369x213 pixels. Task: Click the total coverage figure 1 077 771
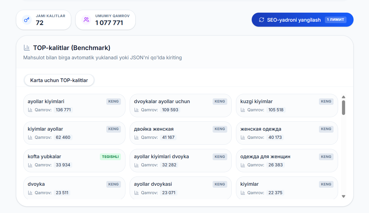109,23
